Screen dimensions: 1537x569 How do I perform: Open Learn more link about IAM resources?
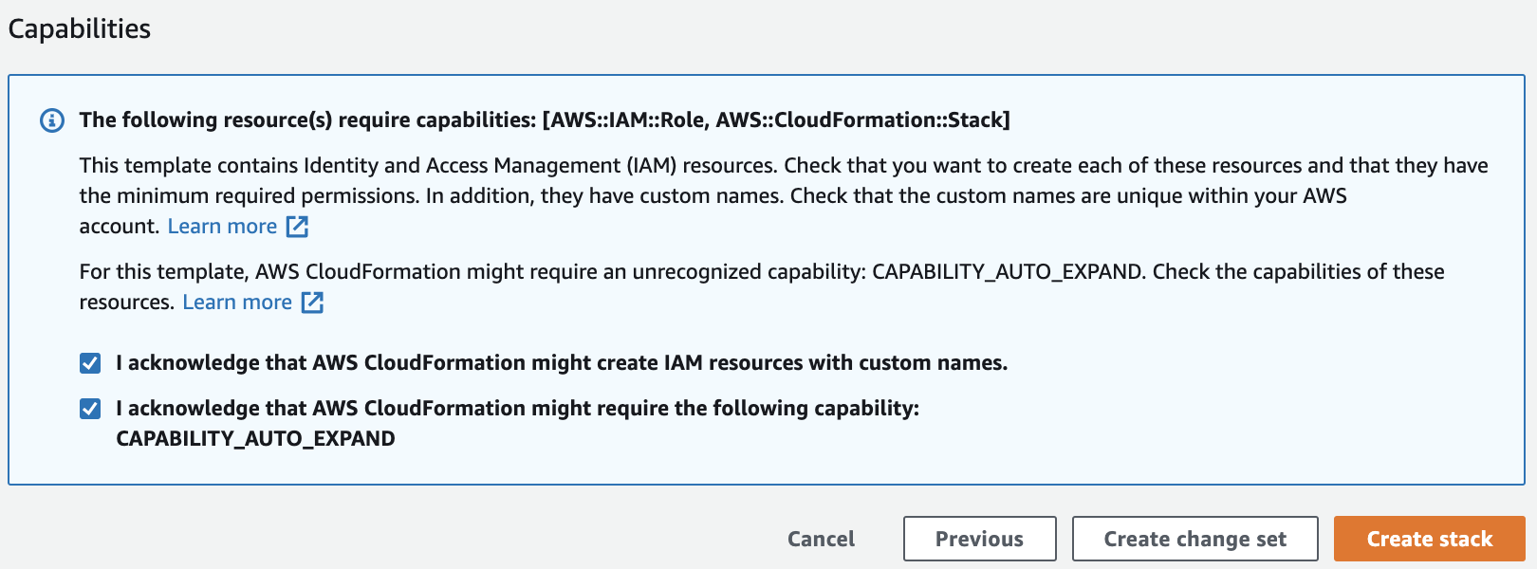pyautogui.click(x=222, y=227)
